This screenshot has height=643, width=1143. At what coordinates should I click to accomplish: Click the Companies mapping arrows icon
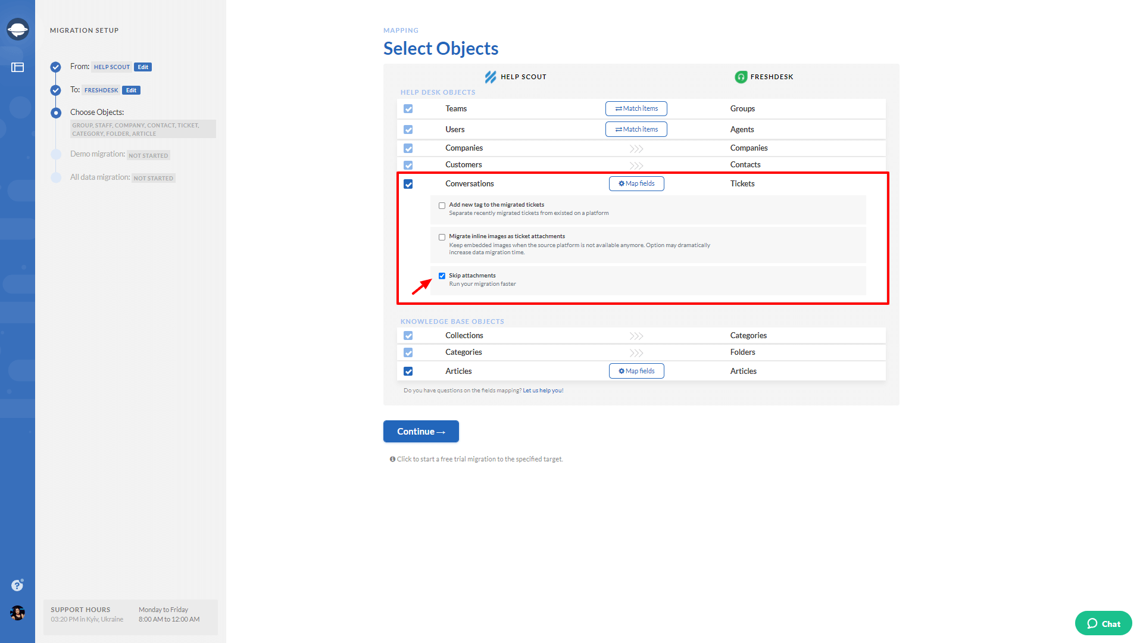coord(636,148)
